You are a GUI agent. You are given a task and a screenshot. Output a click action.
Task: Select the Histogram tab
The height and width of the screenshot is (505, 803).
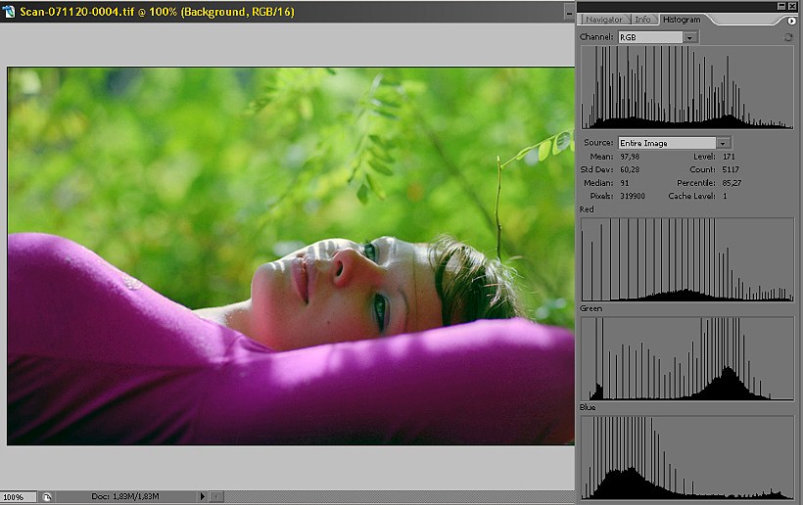point(681,20)
